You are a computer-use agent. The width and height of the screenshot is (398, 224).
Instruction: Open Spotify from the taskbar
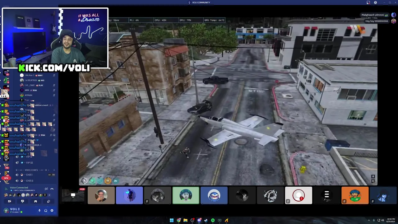[x=213, y=220]
